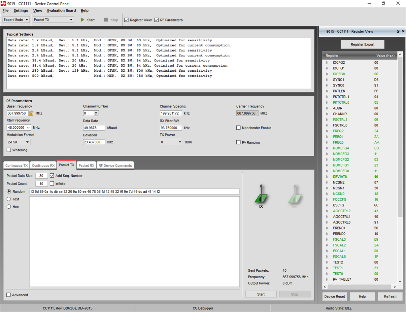
Task: Select the 500 kBaud MSK typical setting
Action: [110, 76]
